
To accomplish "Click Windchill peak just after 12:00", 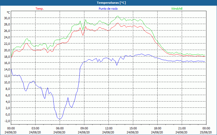I will tap(118, 16).
